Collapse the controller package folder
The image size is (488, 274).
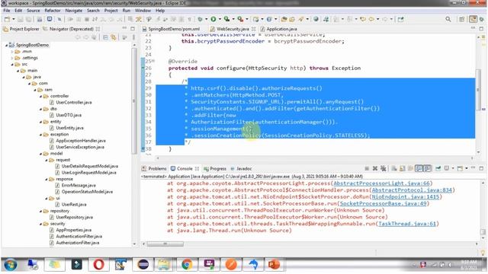pyautogui.click(x=40, y=97)
